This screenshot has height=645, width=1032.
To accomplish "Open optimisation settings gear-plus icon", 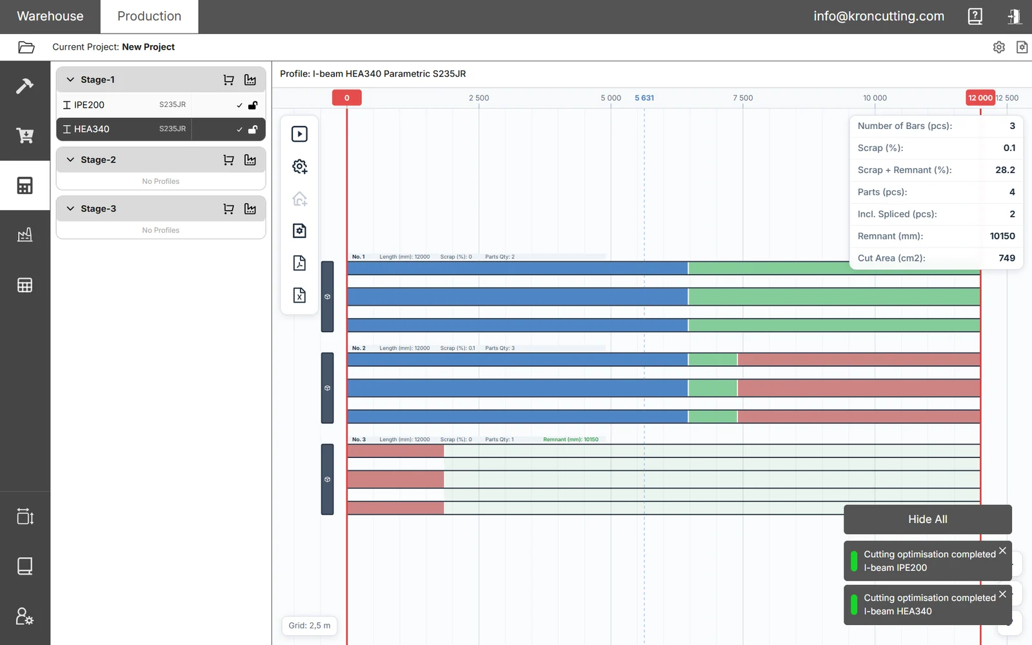I will point(299,166).
